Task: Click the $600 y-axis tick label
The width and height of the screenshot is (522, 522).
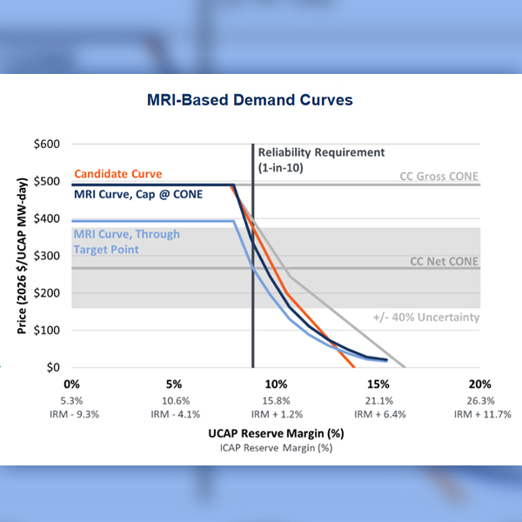Action: tap(48, 144)
